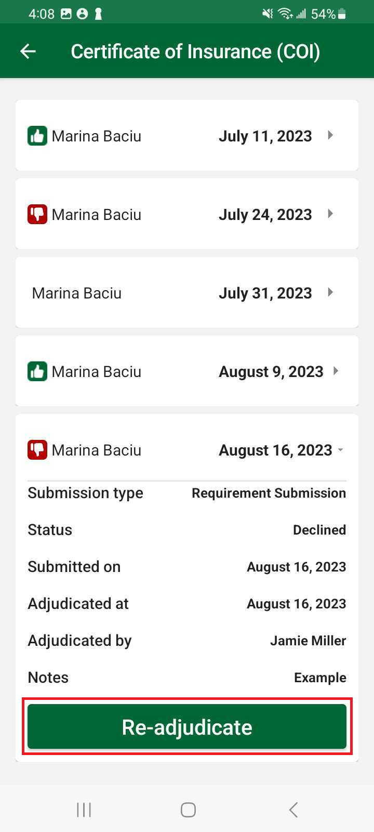Tap the back arrow in header

tap(28, 51)
